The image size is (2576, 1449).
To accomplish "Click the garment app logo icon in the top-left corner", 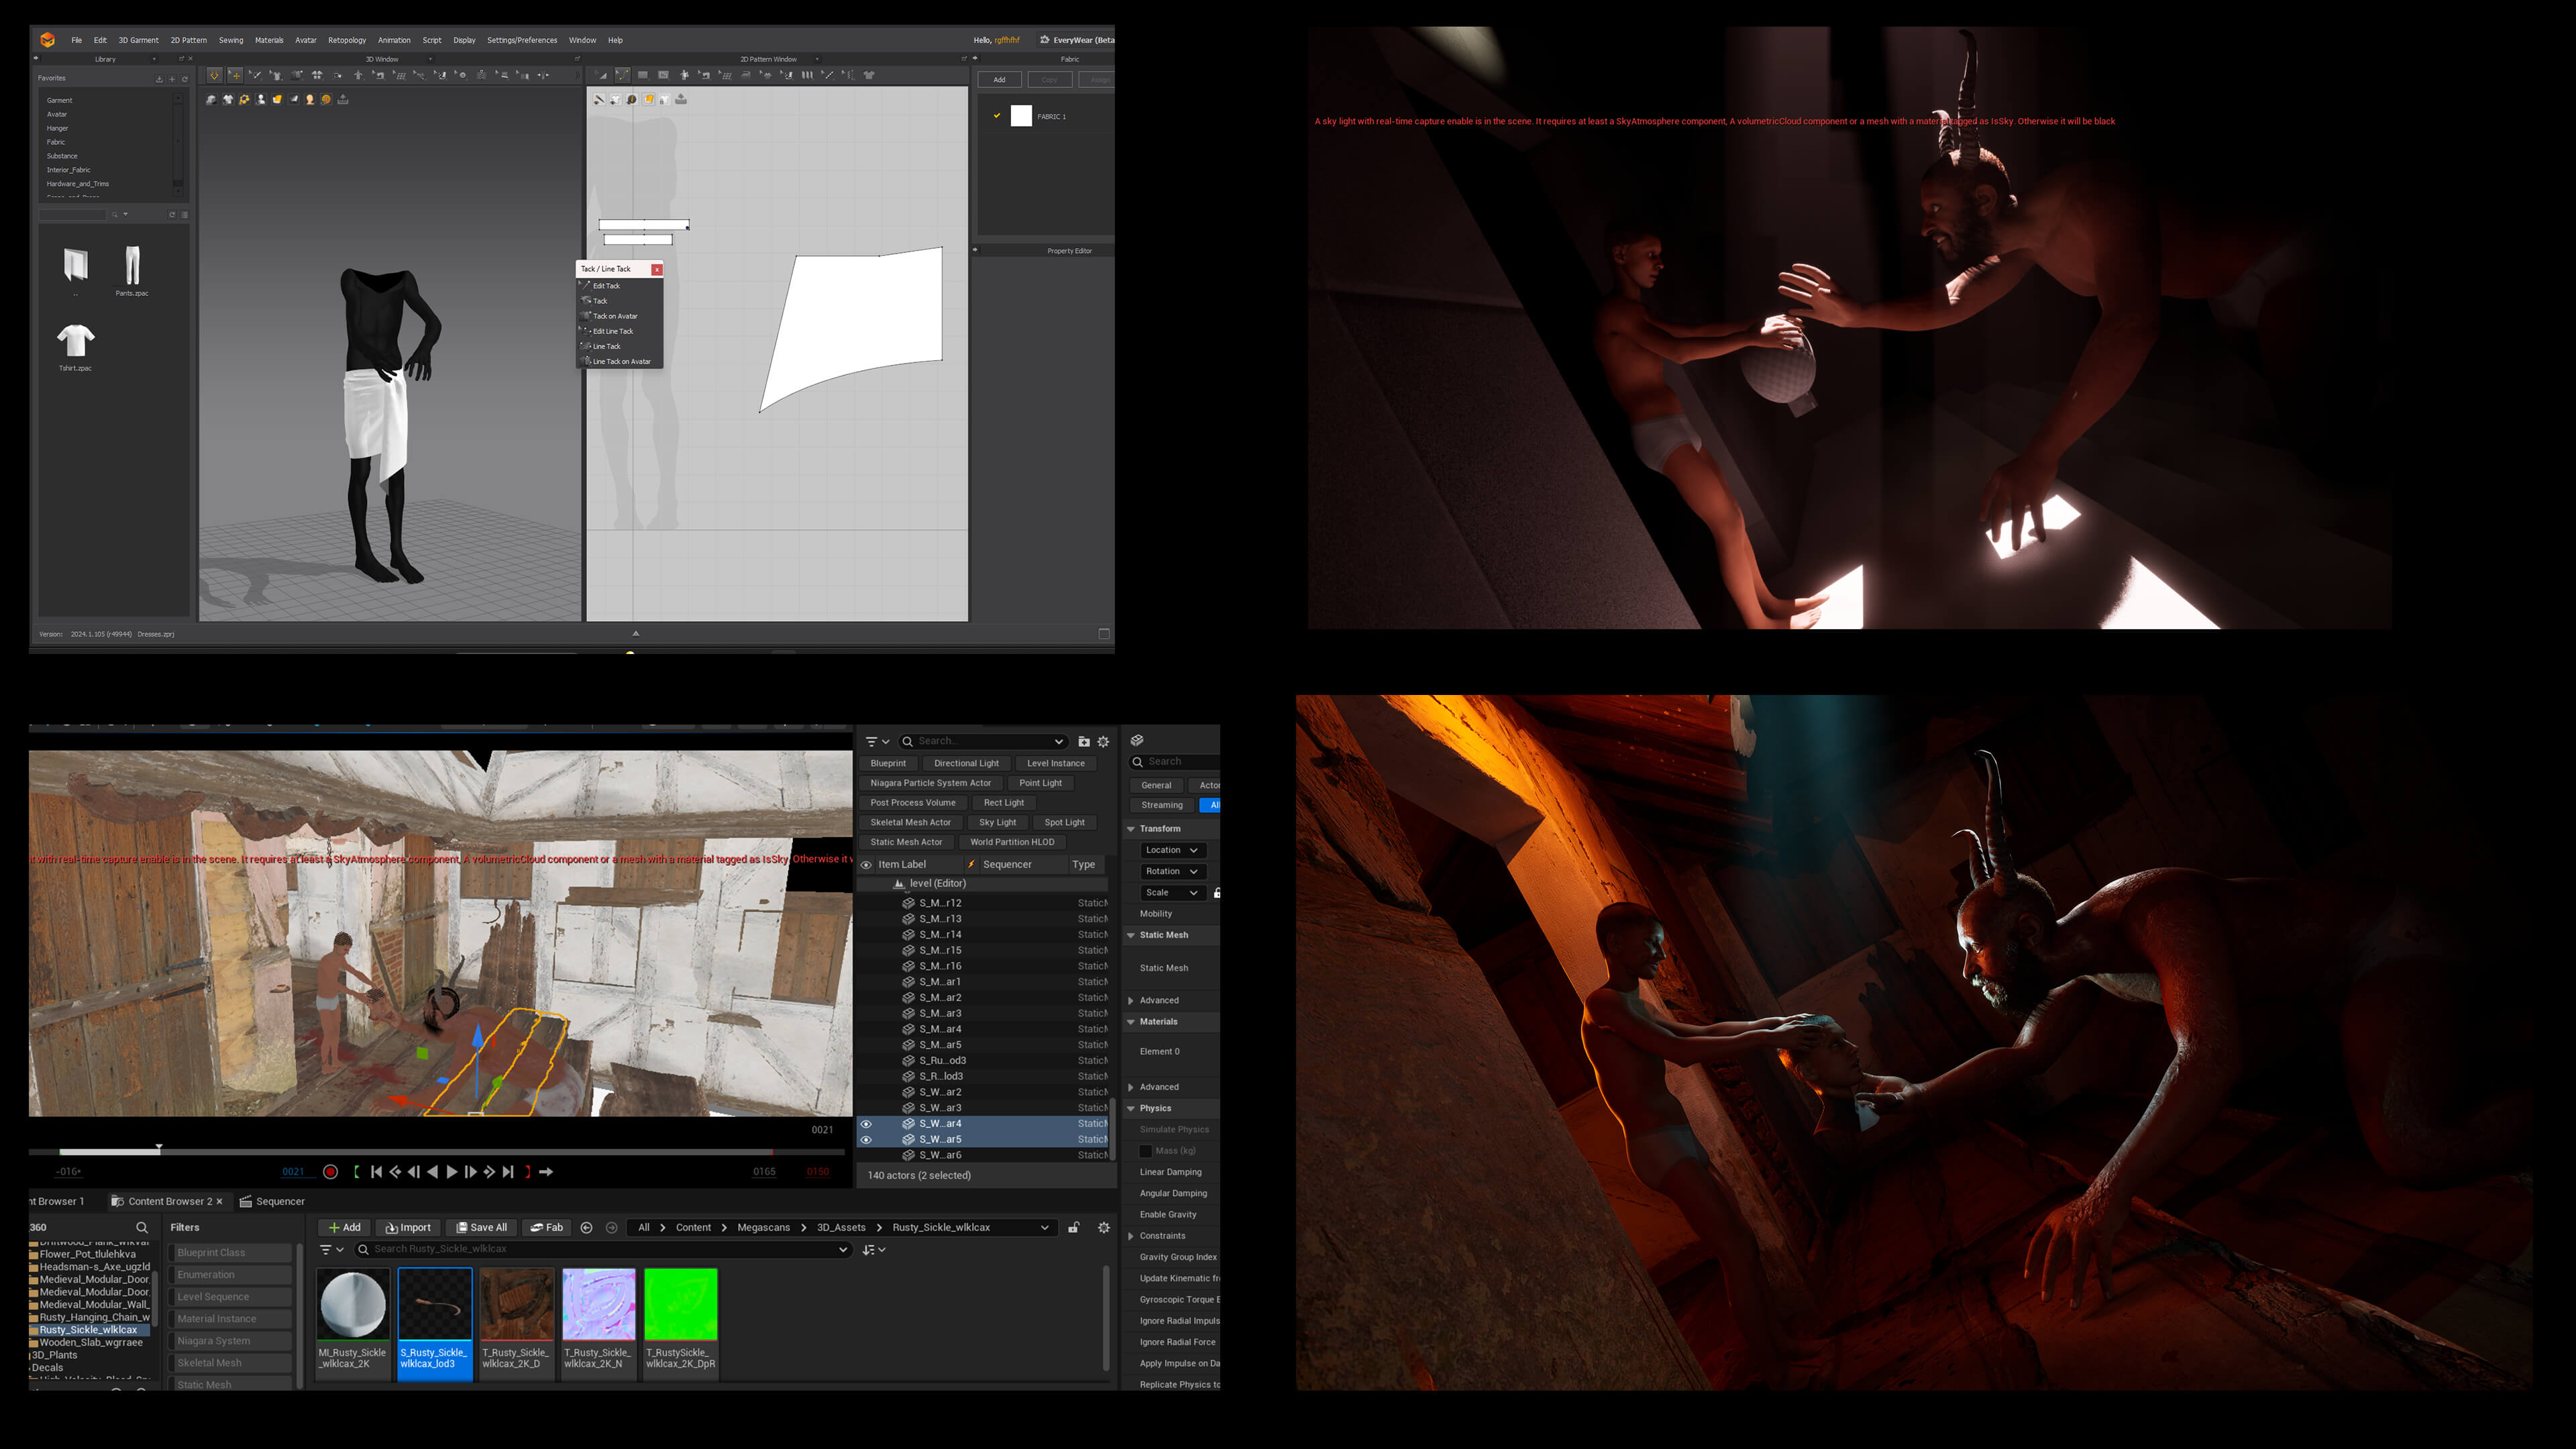I will pos(47,40).
